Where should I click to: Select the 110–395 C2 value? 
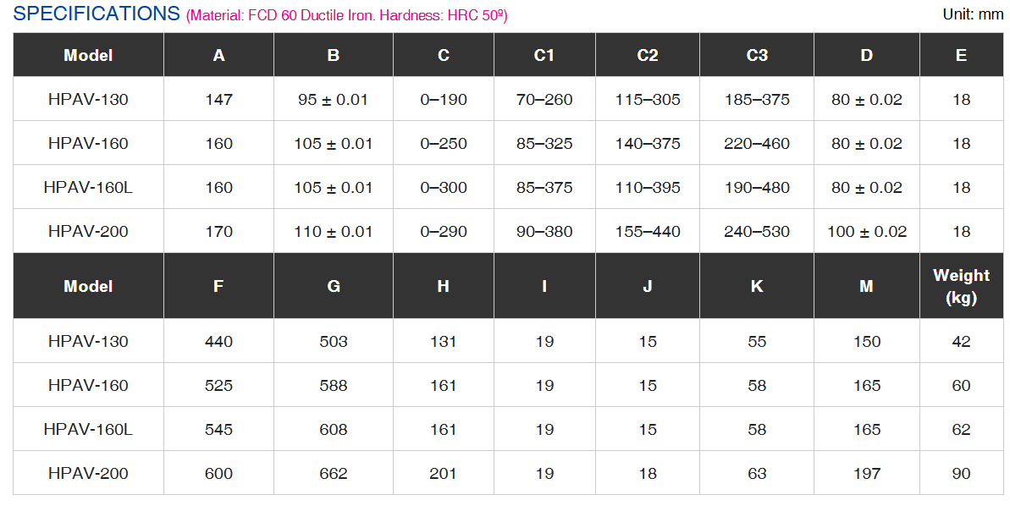648,187
